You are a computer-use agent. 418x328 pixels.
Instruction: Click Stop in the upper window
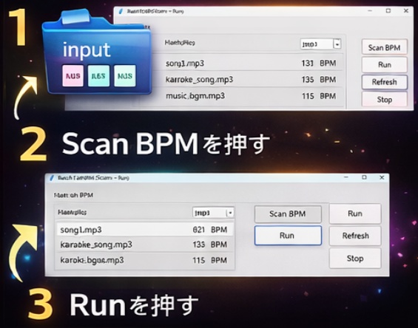pos(385,99)
